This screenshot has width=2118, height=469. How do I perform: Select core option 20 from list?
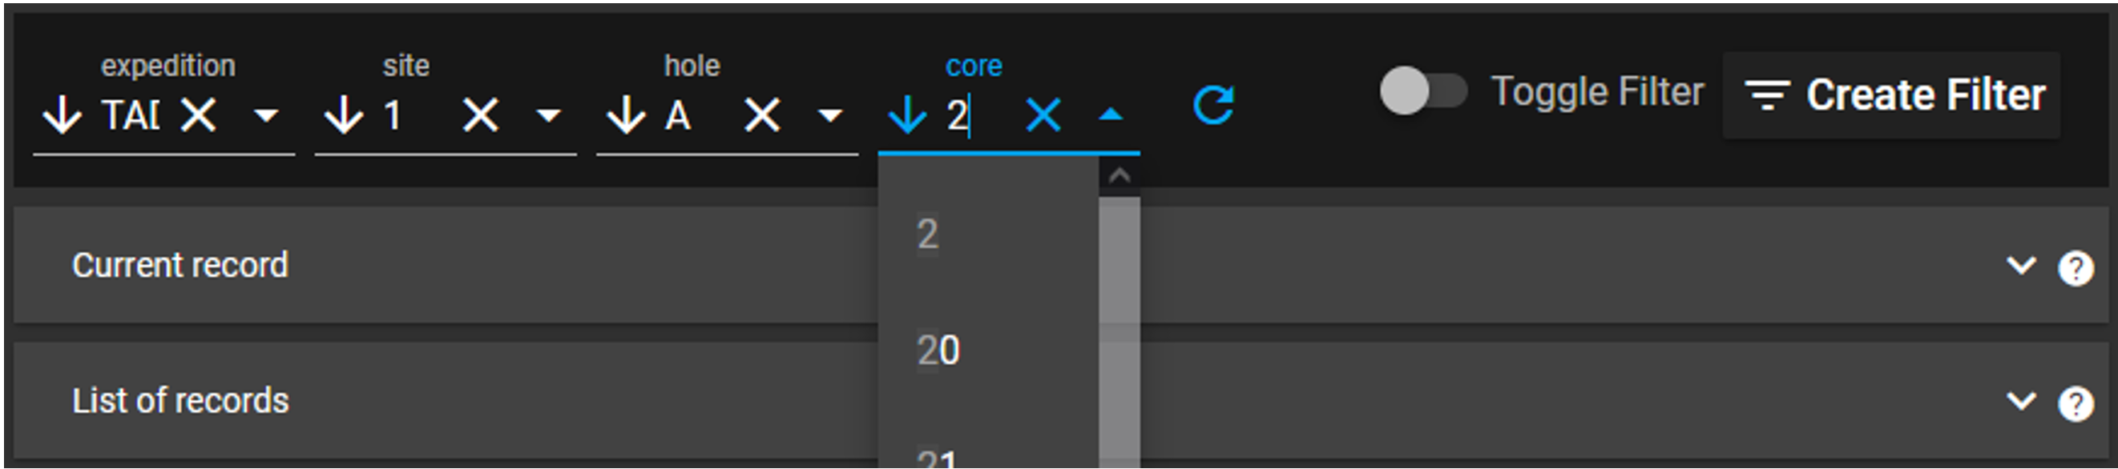tap(938, 351)
